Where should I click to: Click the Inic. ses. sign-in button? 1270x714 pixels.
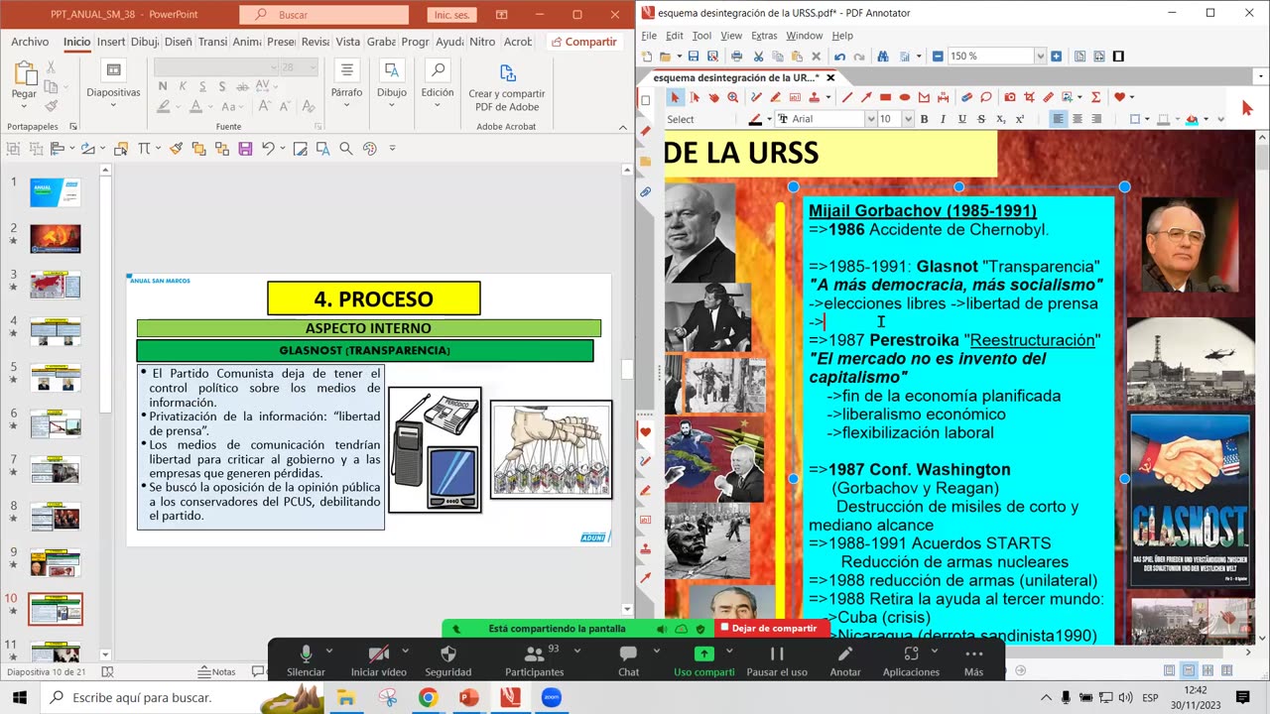453,15
